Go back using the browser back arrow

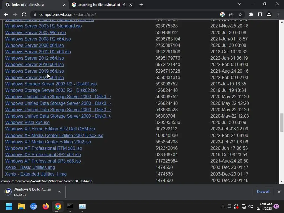[6, 14]
